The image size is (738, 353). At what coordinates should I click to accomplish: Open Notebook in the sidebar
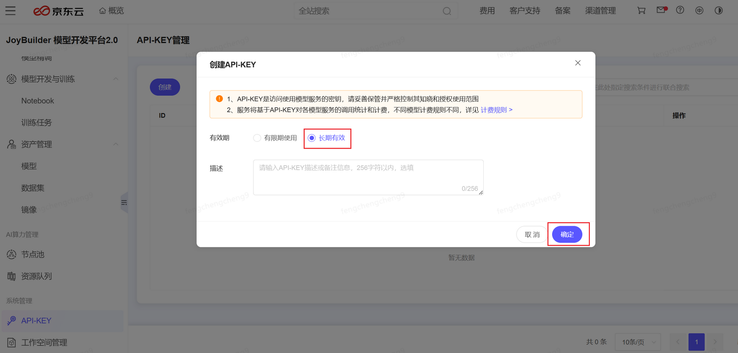[x=38, y=101]
